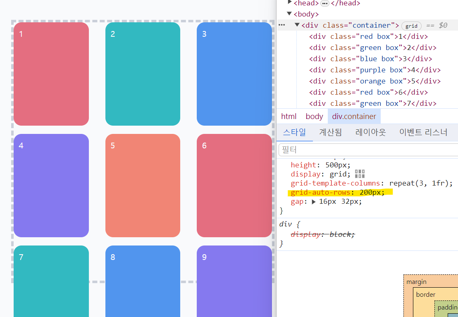Viewport: 458px width, 317px height.
Task: Select div.container in the breadcrumb bar
Action: (354, 116)
